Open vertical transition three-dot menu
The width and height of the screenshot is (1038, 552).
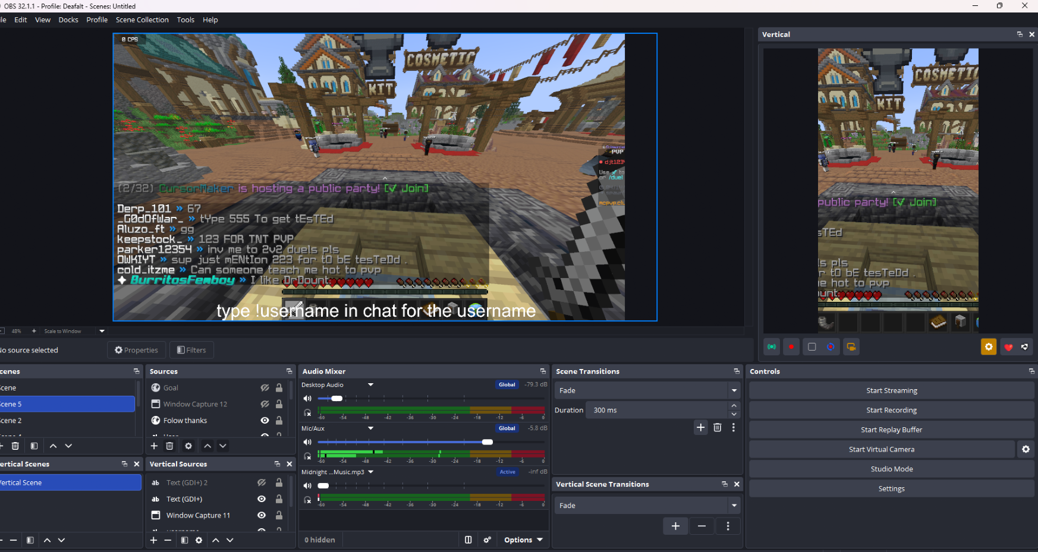(728, 526)
